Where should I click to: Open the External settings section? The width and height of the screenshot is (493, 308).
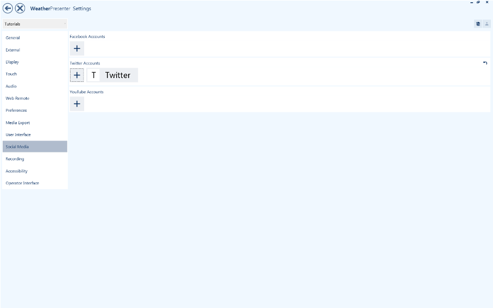[35, 50]
